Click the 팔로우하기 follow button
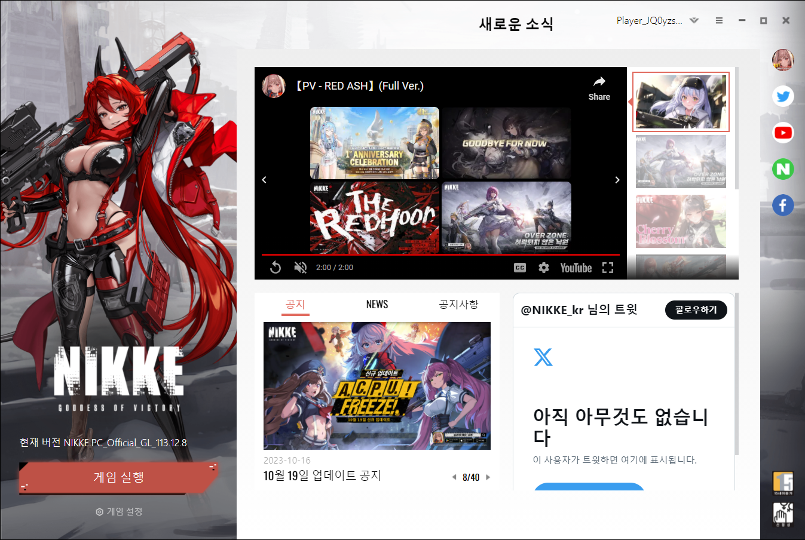 tap(696, 310)
